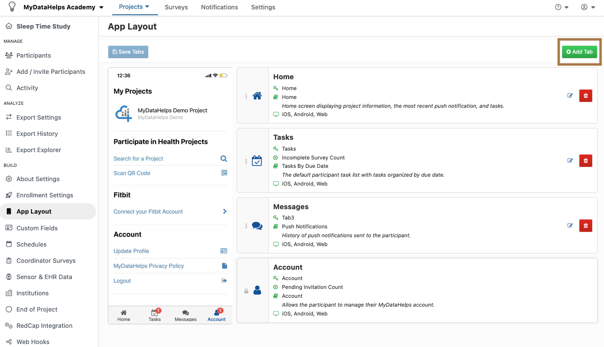Click the lock icon on Account tab
The height and width of the screenshot is (347, 604).
coord(246,291)
